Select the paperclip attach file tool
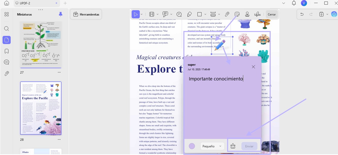Screen dimensions: 338x155 (227, 14)
